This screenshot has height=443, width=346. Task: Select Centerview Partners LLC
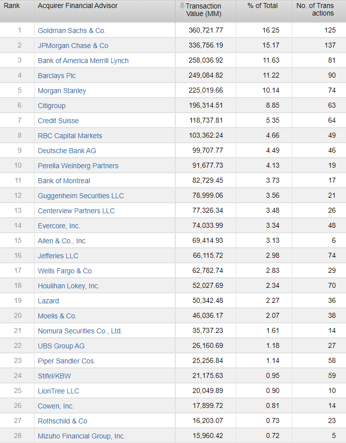[x=76, y=211]
